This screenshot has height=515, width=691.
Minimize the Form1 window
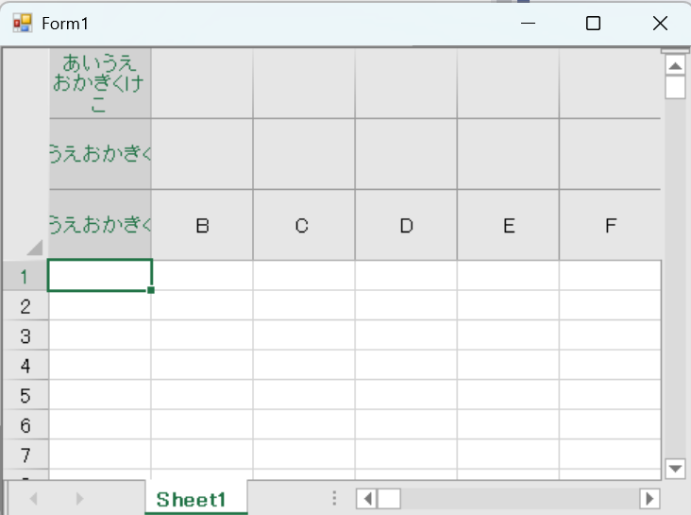(528, 23)
